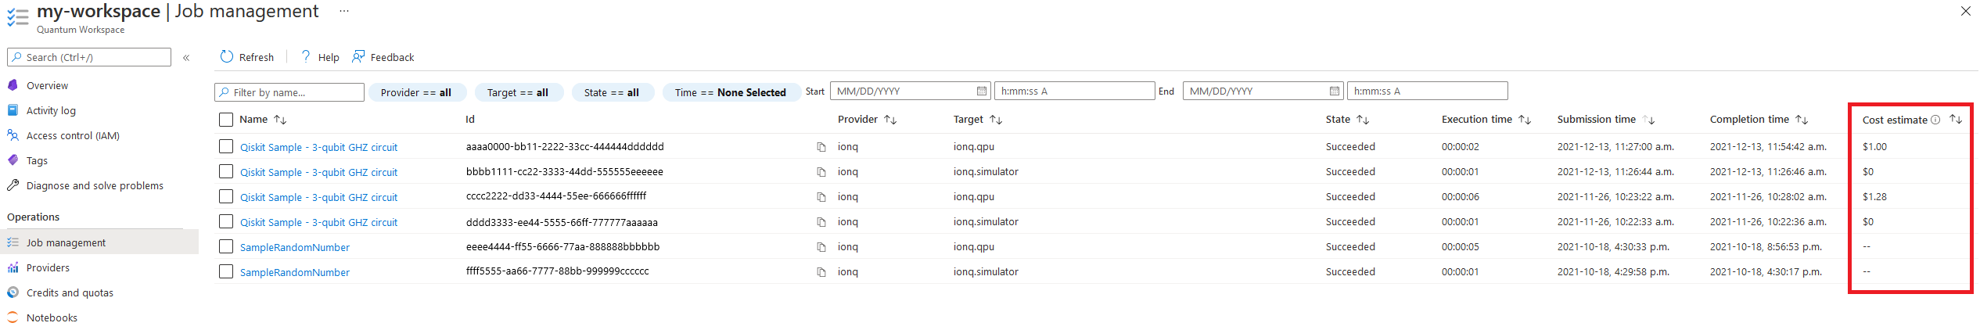
Task: Click the Refresh icon in toolbar
Action: point(227,57)
